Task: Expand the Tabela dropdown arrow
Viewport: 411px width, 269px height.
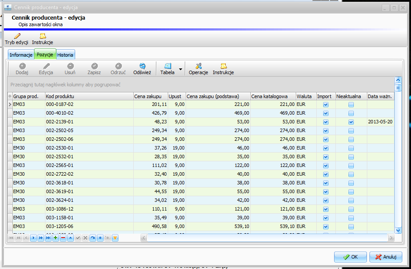Action: tap(180, 70)
